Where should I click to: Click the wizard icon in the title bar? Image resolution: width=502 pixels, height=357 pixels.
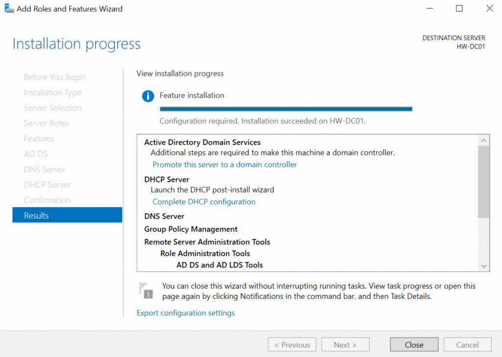[9, 9]
